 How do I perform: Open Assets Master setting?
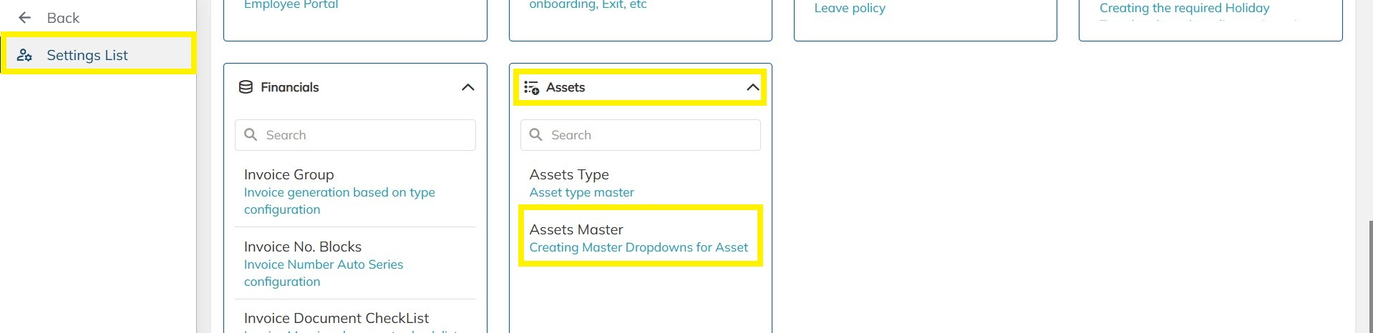576,230
